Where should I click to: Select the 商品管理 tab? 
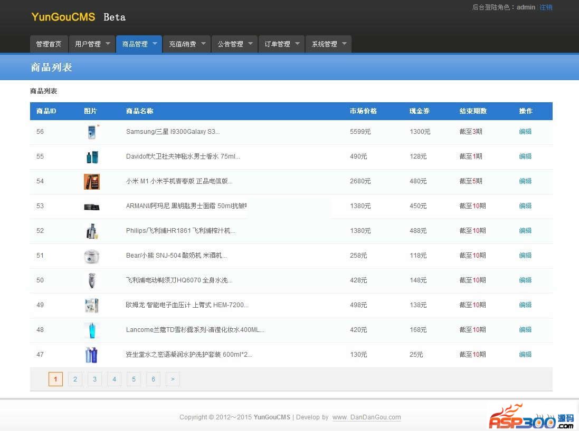pos(135,44)
